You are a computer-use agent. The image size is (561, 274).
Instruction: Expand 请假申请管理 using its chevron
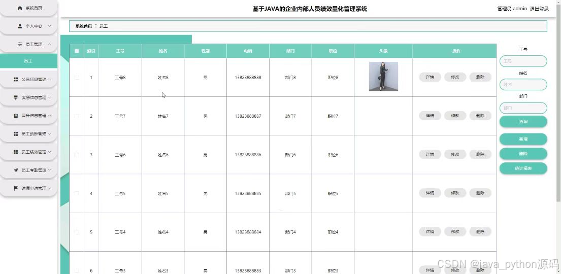tap(49, 188)
